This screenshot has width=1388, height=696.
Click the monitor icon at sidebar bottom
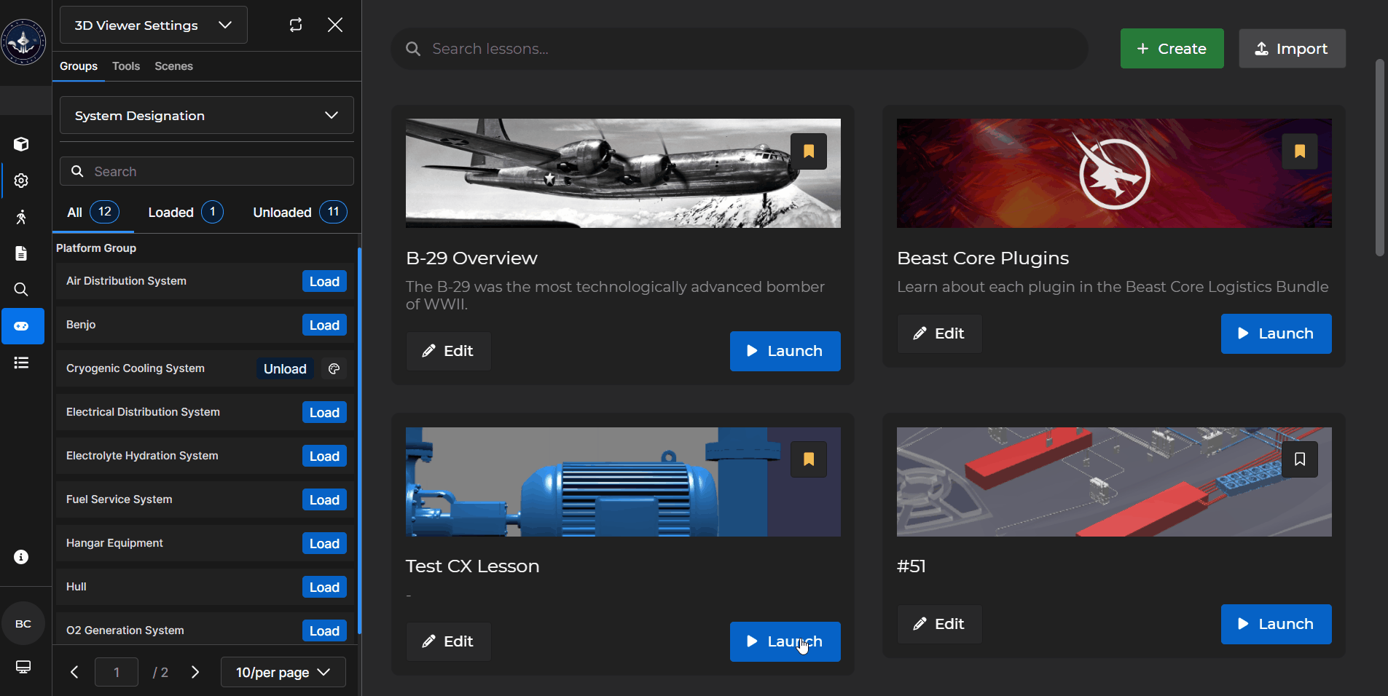coord(23,667)
